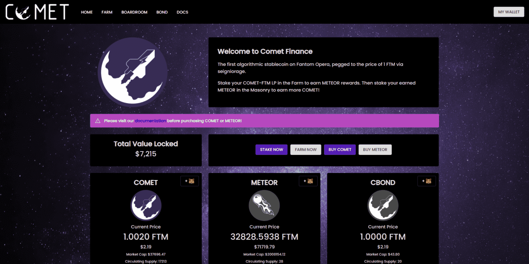The image size is (529, 264).
Task: Click the CBOND Circulating Supply: 20 text
Action: click(x=383, y=261)
